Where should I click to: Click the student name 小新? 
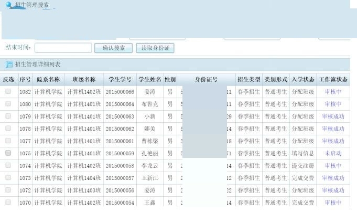150,116
